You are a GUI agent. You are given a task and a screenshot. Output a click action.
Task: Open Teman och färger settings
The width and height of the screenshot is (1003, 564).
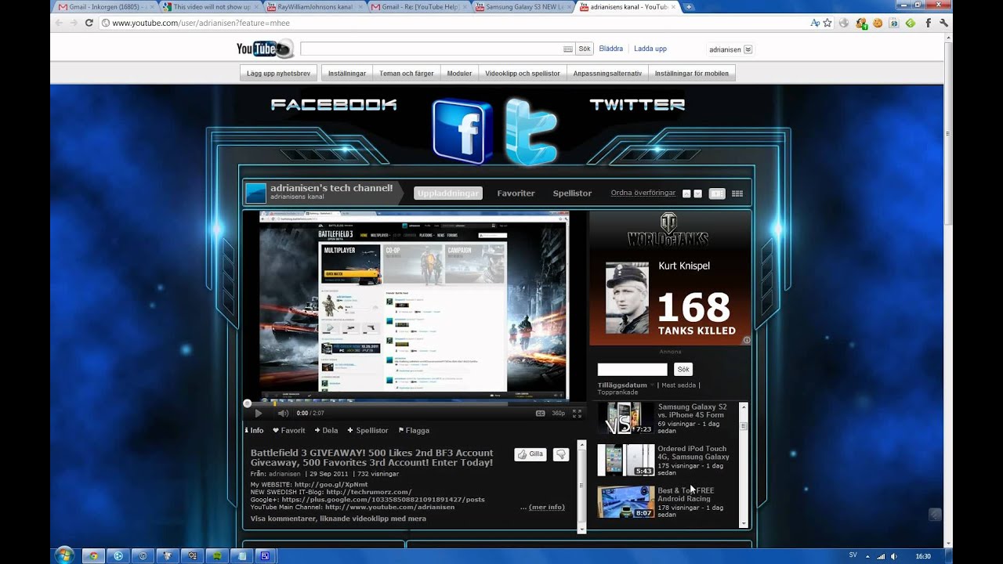click(407, 73)
